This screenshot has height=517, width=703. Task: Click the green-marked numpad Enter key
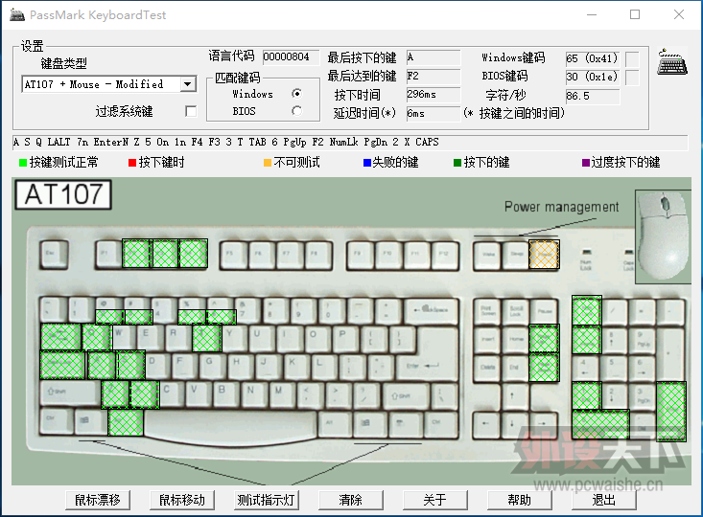tap(671, 412)
